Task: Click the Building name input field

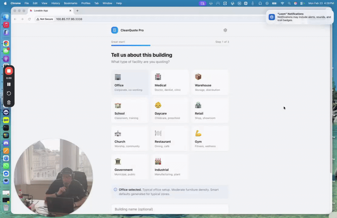Action: click(170, 209)
